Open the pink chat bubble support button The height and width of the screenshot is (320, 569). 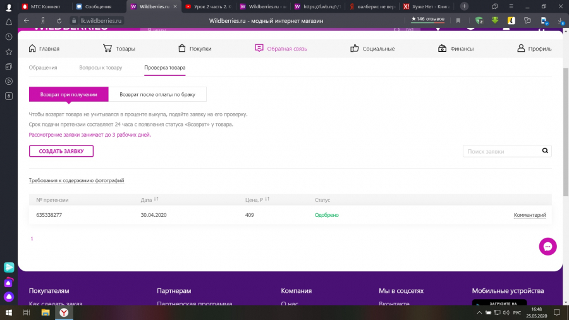tap(548, 247)
